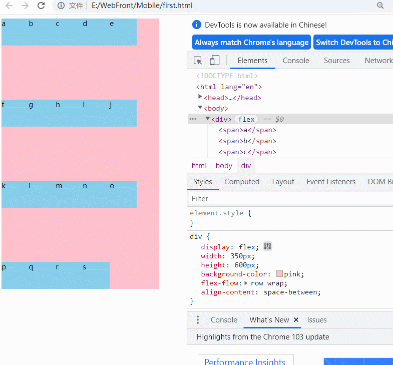393x365 pixels.
Task: Click the flex-flow value row wrap
Action: pyautogui.click(x=267, y=283)
